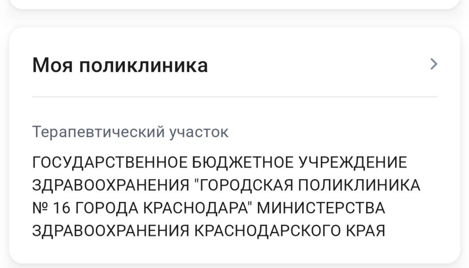Screen dimensions: 469x268
Task: Click the quoted text ГОРОДСКАЯ ПОЛИКЛИНИКА
Action: [309, 185]
